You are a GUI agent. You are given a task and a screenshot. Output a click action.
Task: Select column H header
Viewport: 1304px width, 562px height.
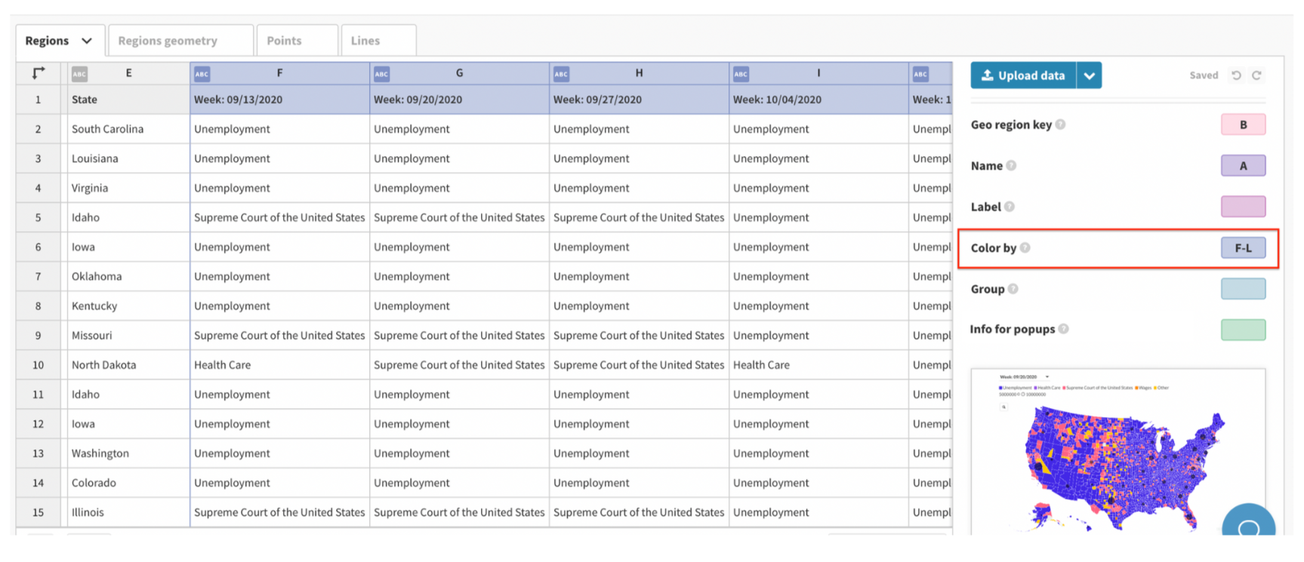point(640,73)
